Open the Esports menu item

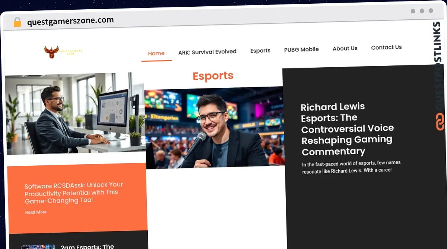pos(260,51)
